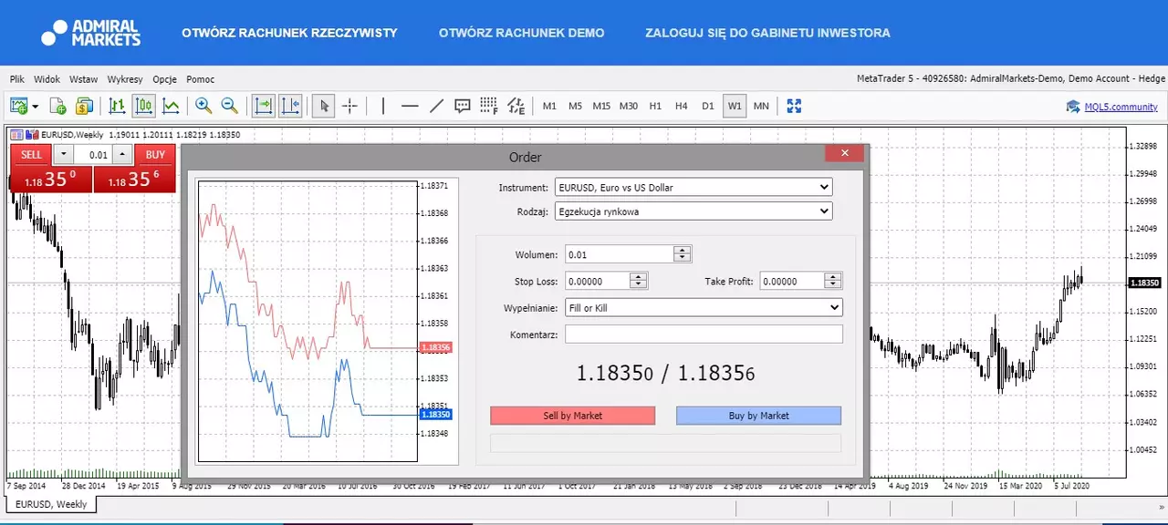Click the Komentarz text field
The image size is (1168, 525).
704,335
